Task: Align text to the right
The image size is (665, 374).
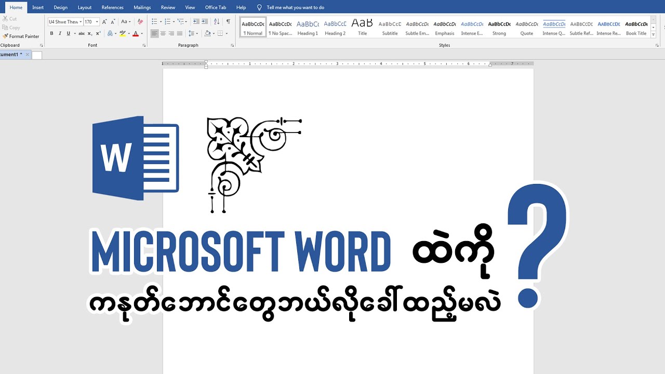Action: [171, 33]
